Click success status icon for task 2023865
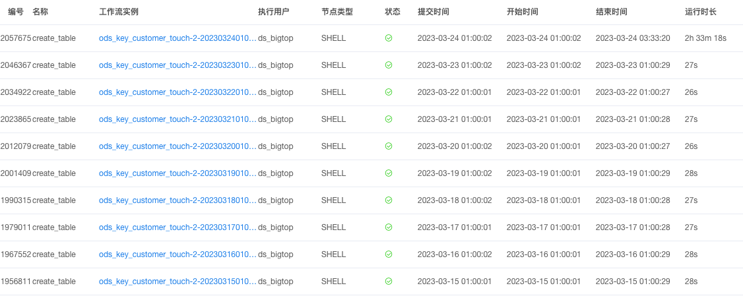The image size is (743, 296). coord(389,119)
